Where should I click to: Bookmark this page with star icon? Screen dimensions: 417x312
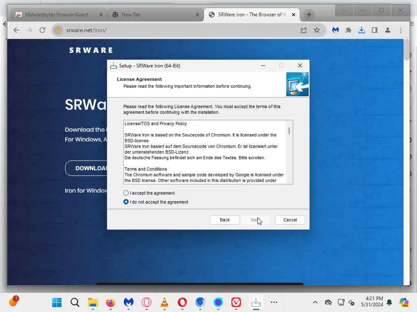[x=316, y=30]
